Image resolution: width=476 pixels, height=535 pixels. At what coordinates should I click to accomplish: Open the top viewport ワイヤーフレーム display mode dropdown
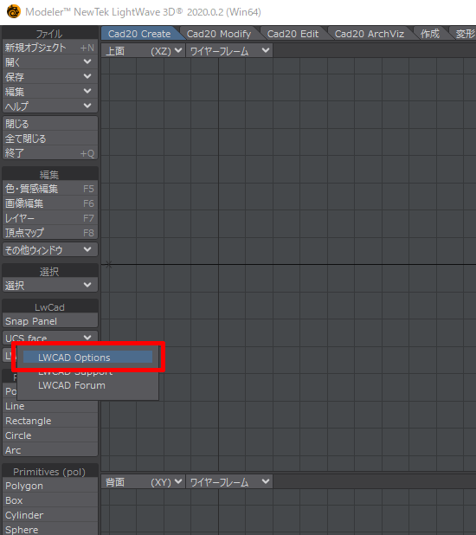coord(229,51)
